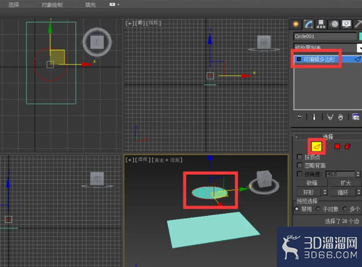The image size is (362, 267).
Task: Select Element sub-object level red cube
Action: pyautogui.click(x=347, y=146)
